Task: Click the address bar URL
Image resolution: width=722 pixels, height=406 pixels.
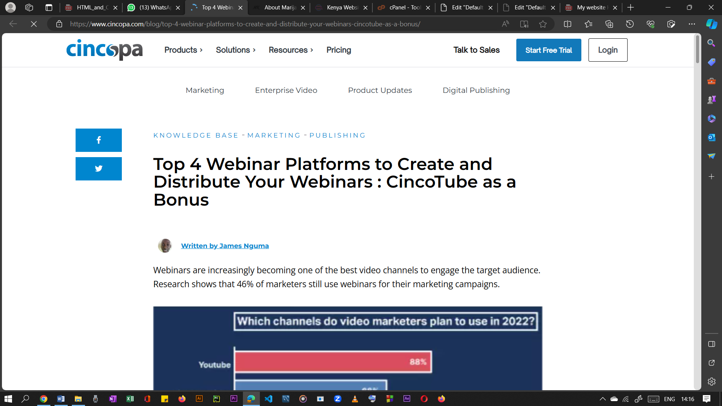Action: point(245,24)
